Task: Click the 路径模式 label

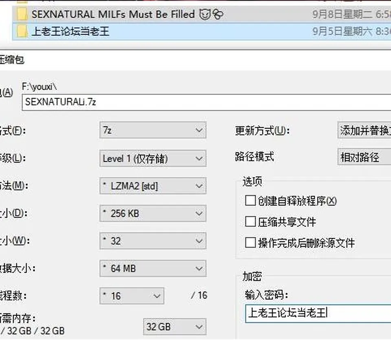Action: pyautogui.click(x=255, y=157)
